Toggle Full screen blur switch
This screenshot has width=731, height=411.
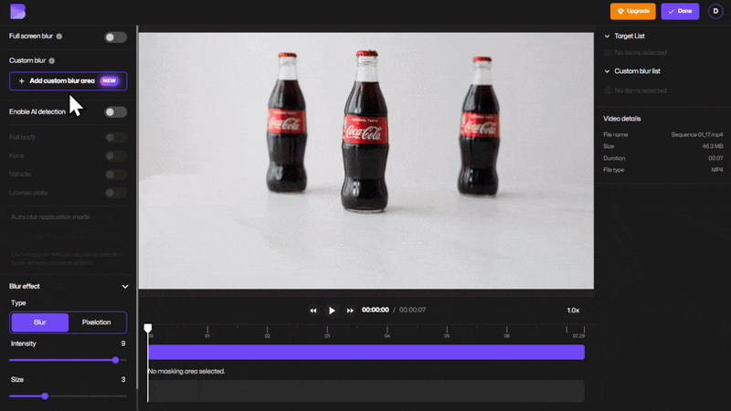115,37
